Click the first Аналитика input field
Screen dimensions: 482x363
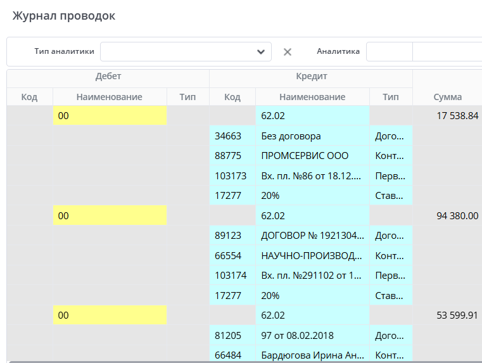tap(389, 52)
